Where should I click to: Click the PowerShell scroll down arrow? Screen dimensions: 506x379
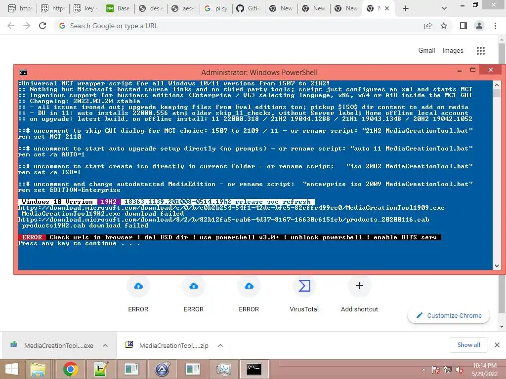[x=497, y=266]
